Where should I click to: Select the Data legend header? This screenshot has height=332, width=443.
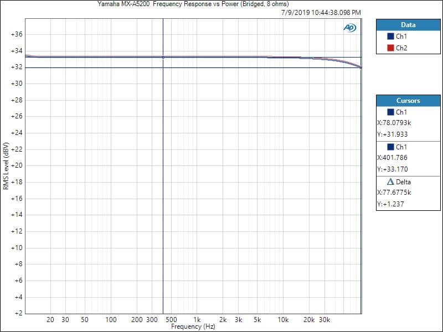tap(408, 25)
